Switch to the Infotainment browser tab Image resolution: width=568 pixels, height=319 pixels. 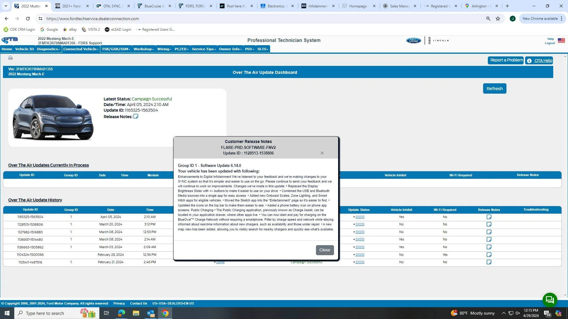point(318,6)
